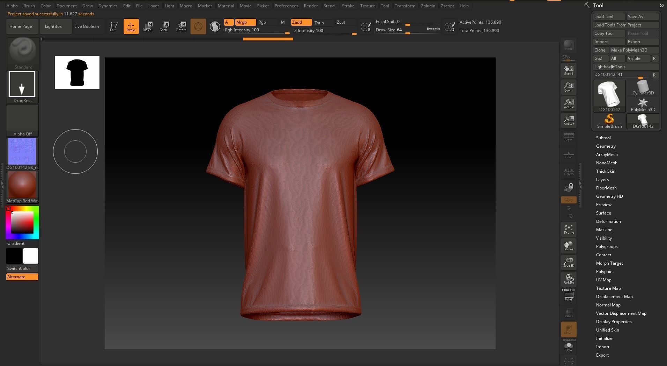Open the Render menu
Screen dimensions: 667x366
[311, 6]
